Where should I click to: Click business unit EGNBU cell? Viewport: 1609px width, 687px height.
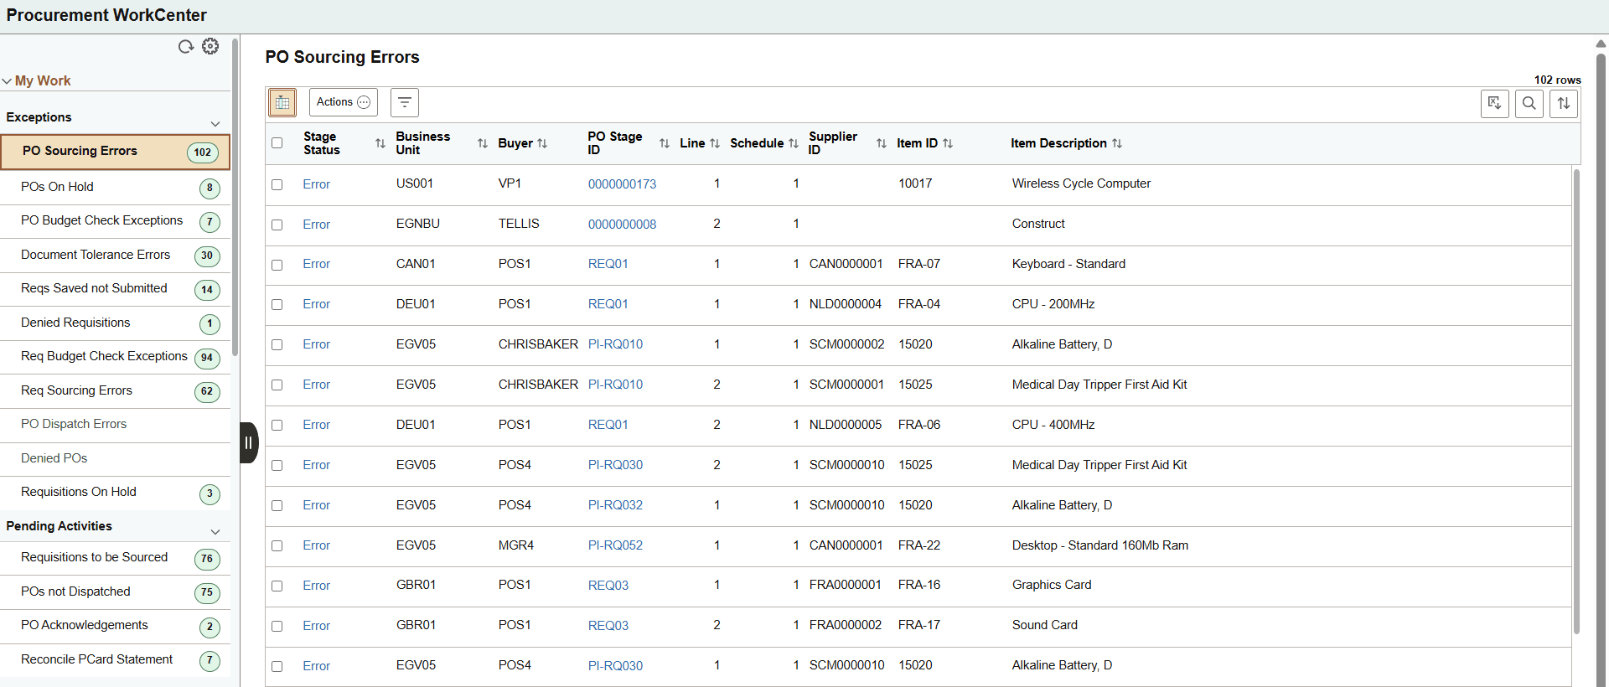[x=417, y=224]
